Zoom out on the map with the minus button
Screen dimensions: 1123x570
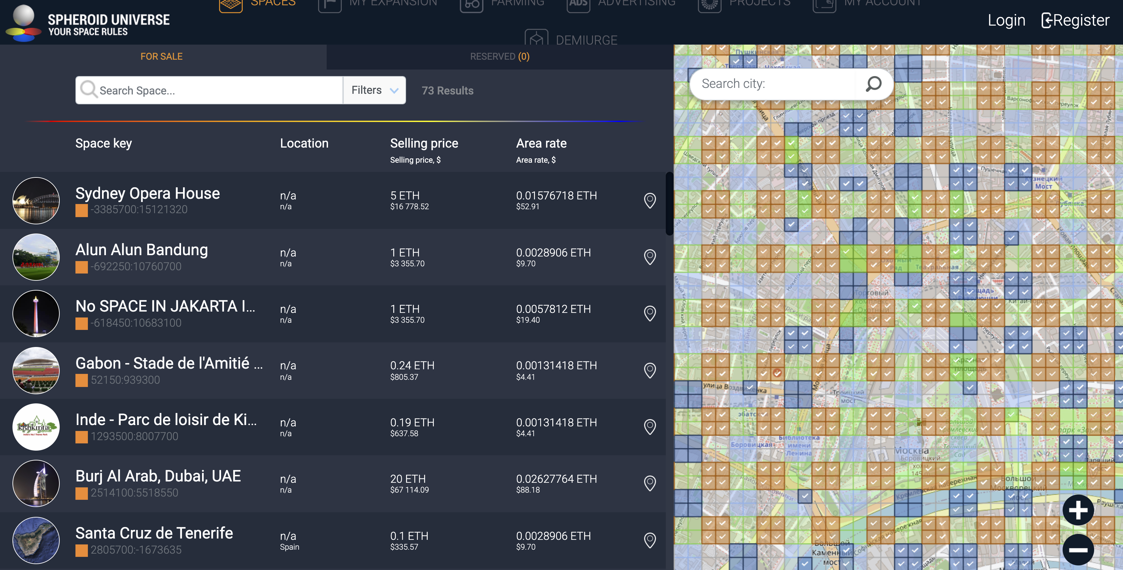point(1078,550)
